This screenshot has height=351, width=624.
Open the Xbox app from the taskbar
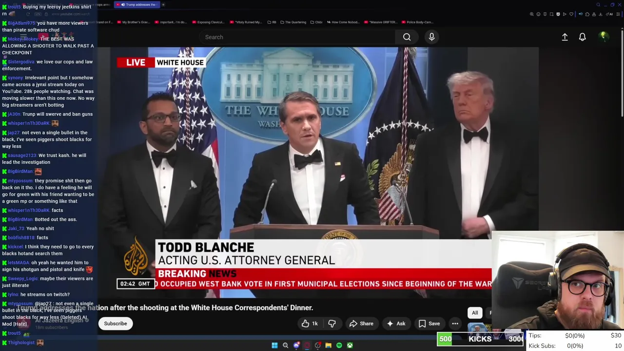coord(350,345)
